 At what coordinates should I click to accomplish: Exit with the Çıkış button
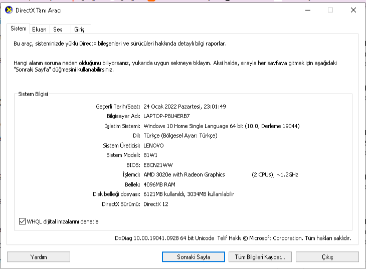tap(327, 257)
